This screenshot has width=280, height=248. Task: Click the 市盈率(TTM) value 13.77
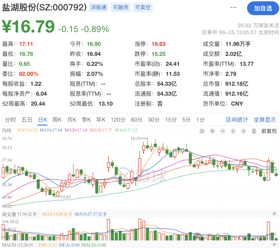247,64
